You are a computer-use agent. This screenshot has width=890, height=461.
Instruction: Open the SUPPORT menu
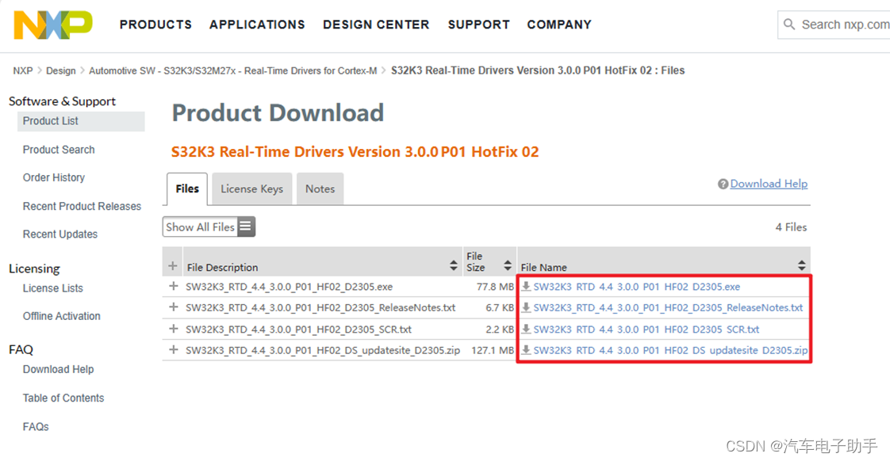coord(478,25)
